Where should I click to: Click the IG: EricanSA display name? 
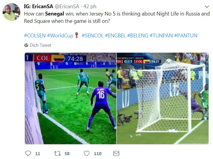click(x=38, y=6)
